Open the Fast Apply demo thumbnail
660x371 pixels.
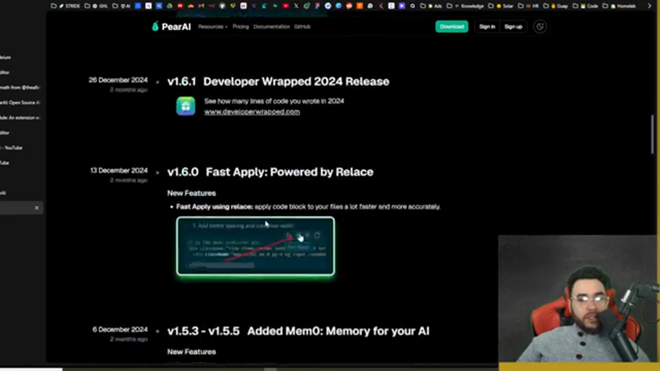(x=255, y=246)
